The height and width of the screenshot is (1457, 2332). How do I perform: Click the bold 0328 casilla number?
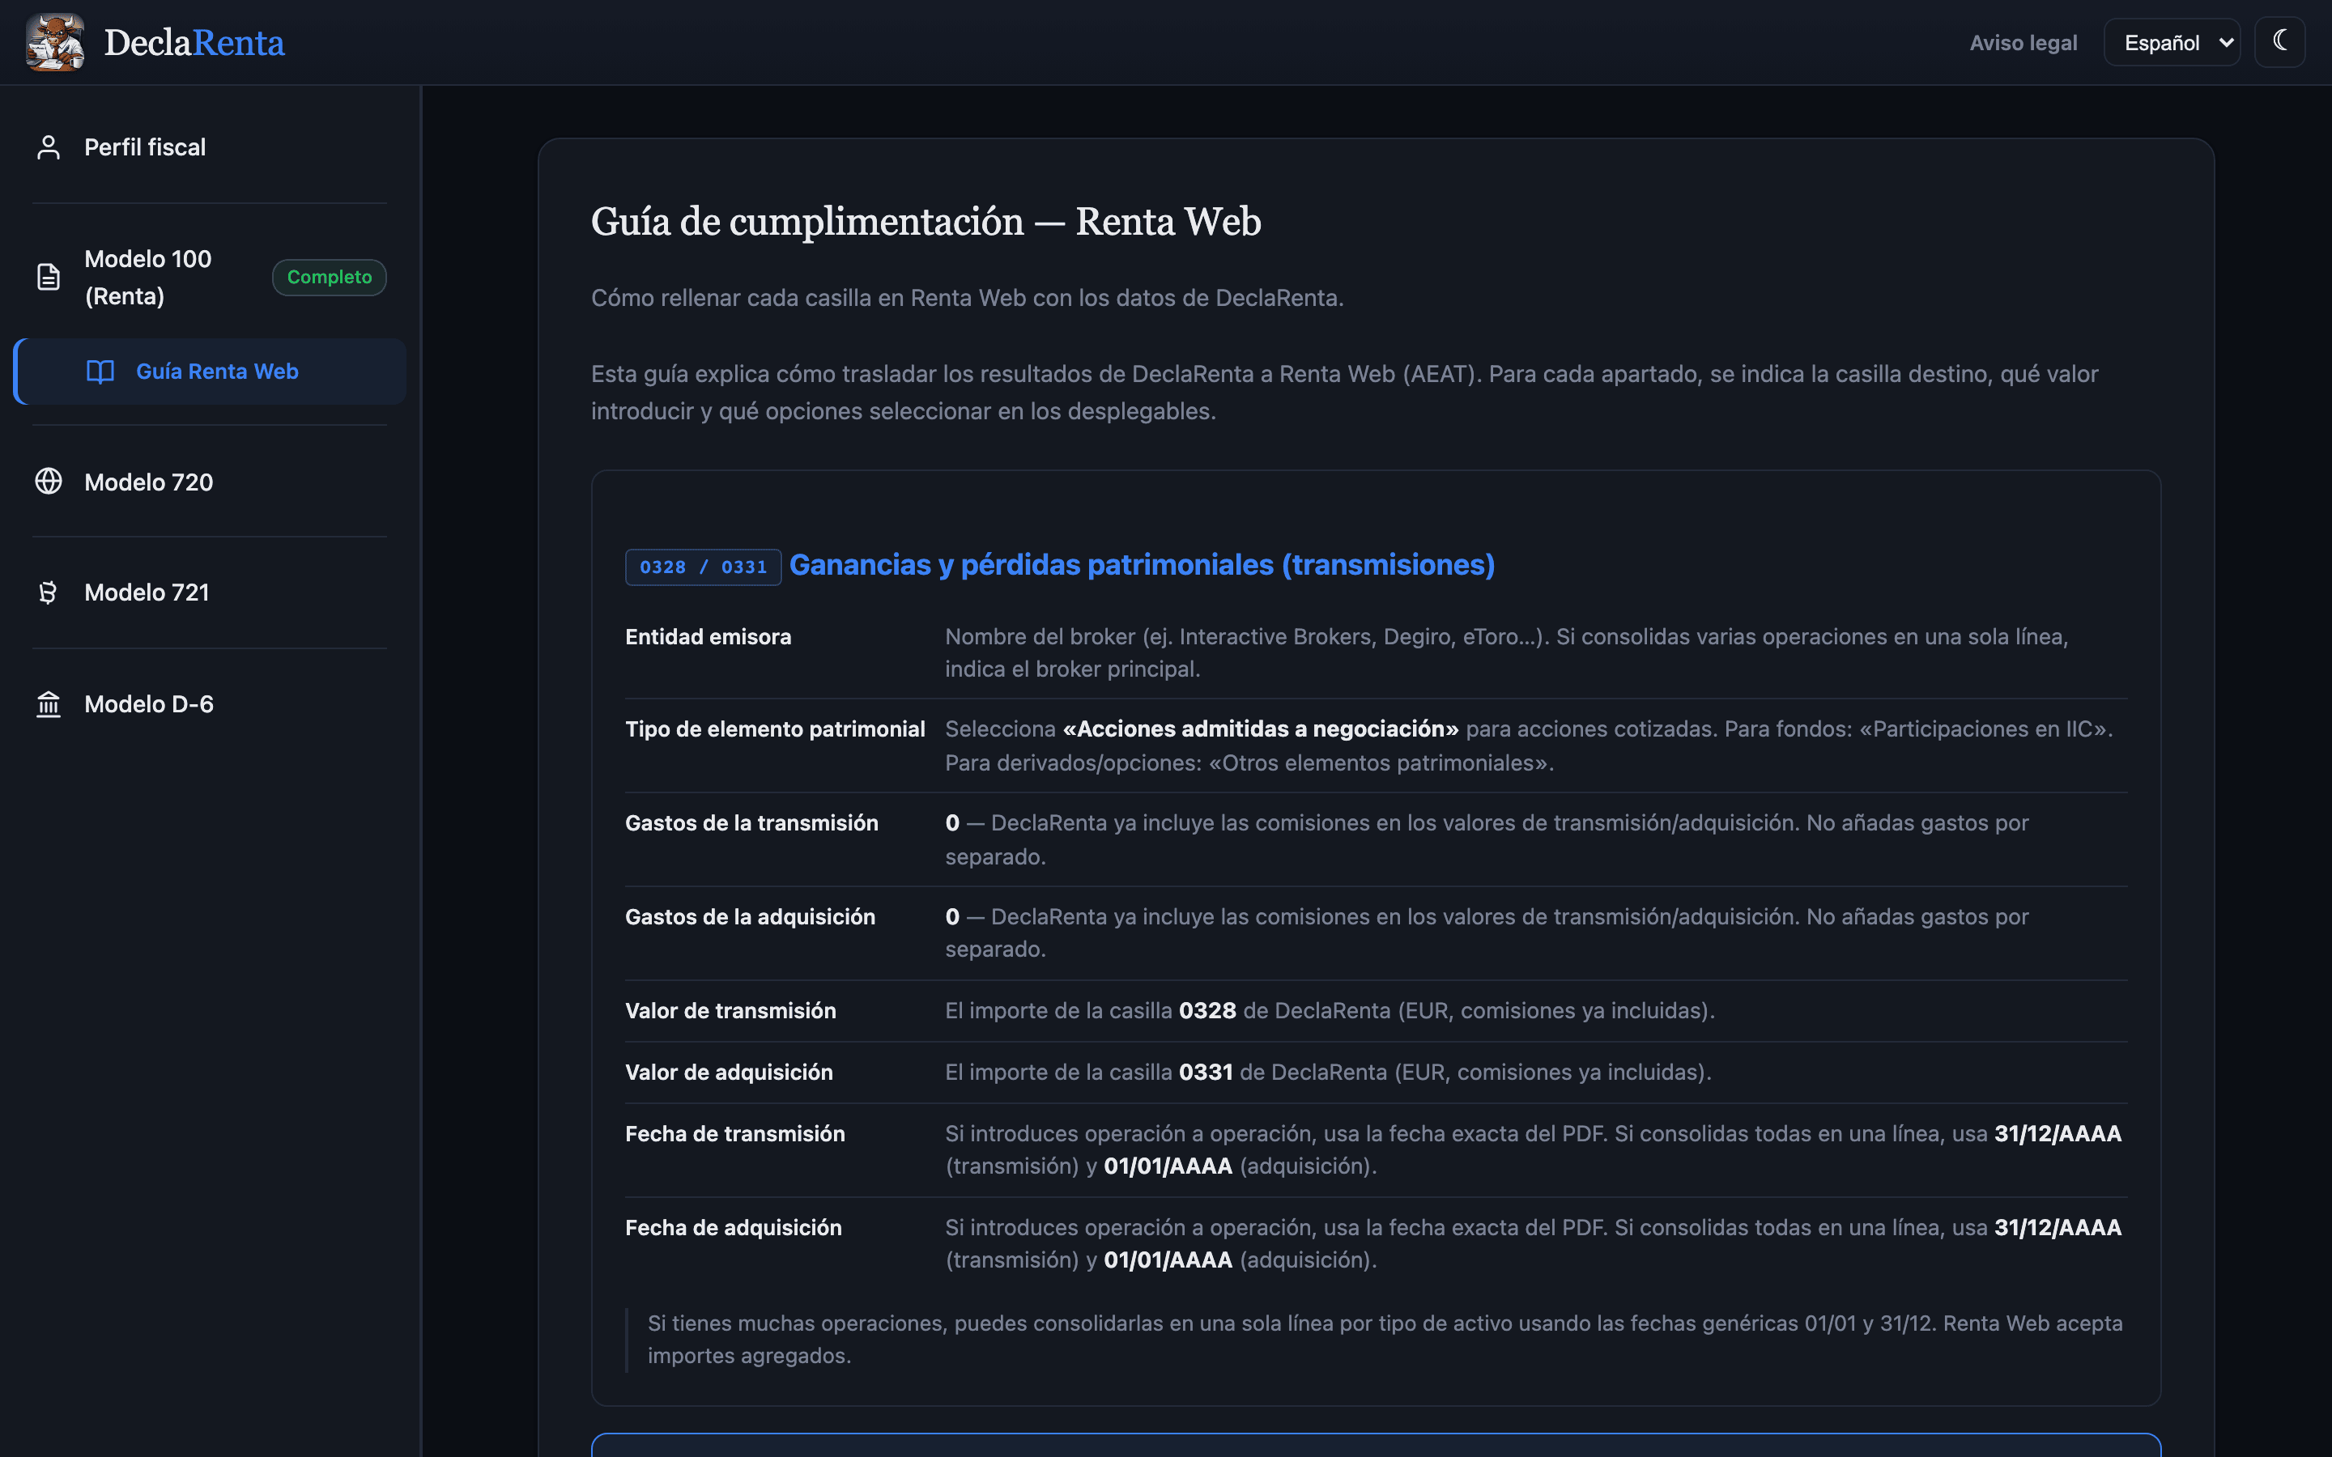tap(1207, 1011)
